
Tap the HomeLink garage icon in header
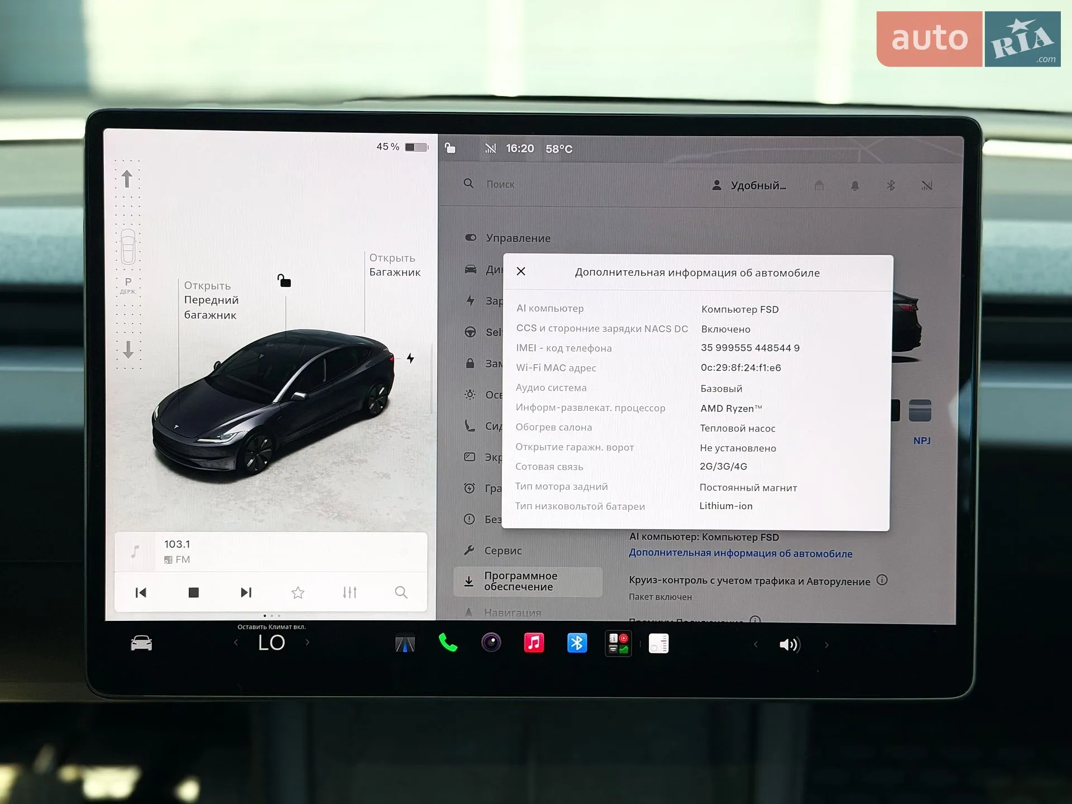click(x=819, y=185)
